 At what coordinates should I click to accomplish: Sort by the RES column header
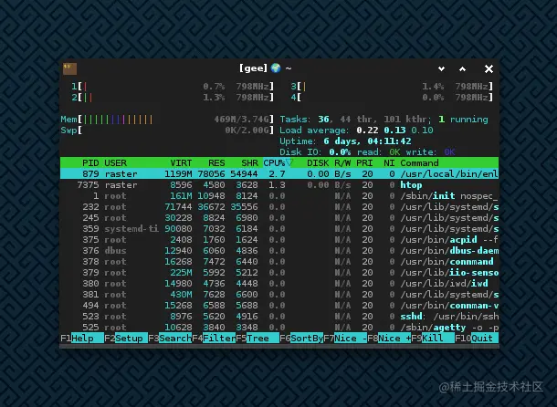216,162
